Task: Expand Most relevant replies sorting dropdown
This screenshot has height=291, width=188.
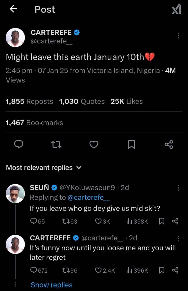Action: point(44,168)
